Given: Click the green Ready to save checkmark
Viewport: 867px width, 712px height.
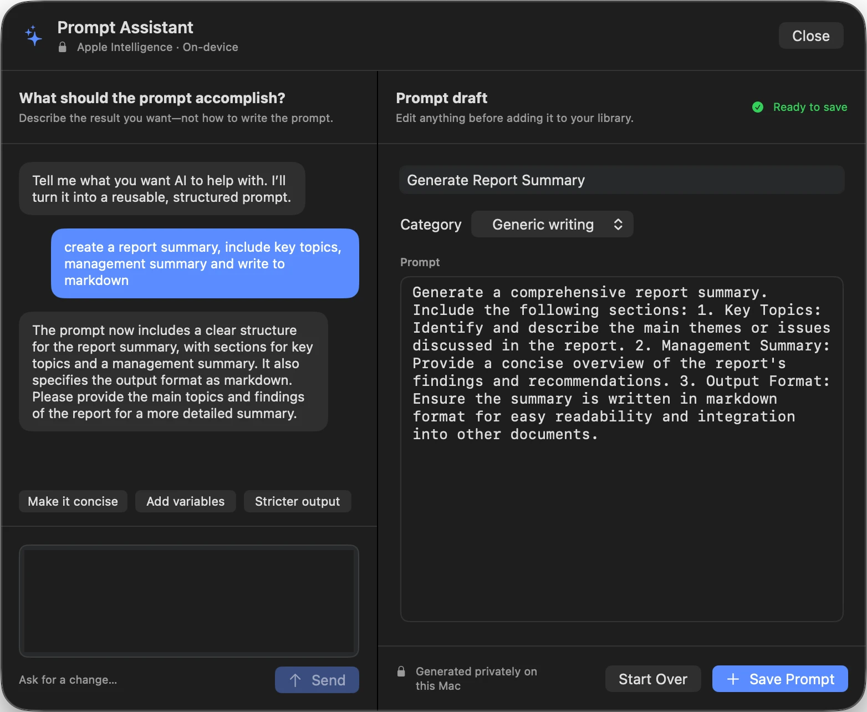Looking at the screenshot, I should click(x=758, y=107).
